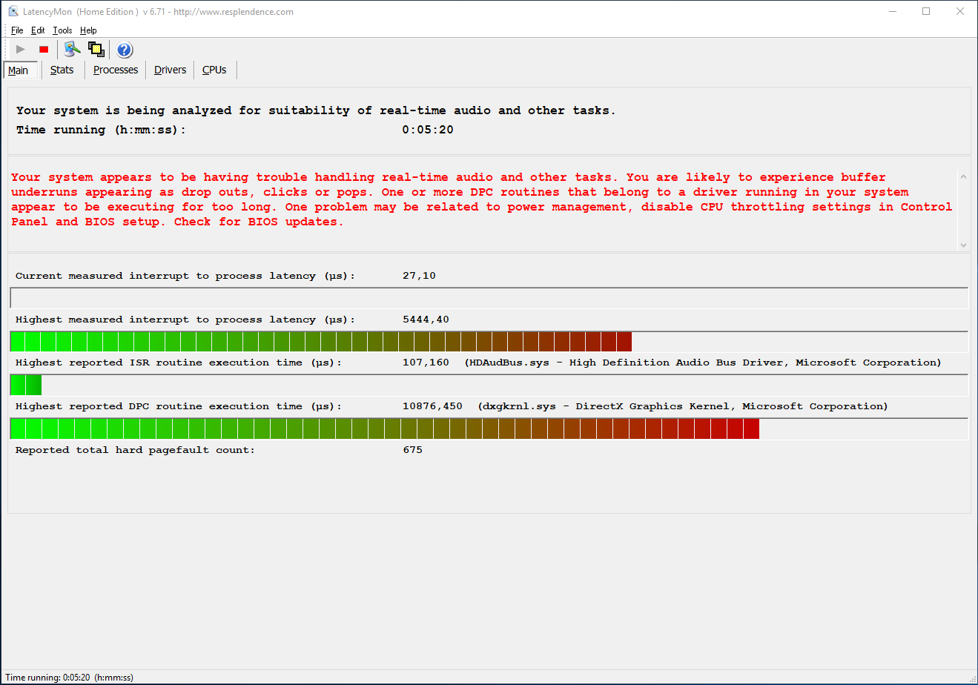Open help via the blue question mark icon
The height and width of the screenshot is (685, 978).
[125, 50]
